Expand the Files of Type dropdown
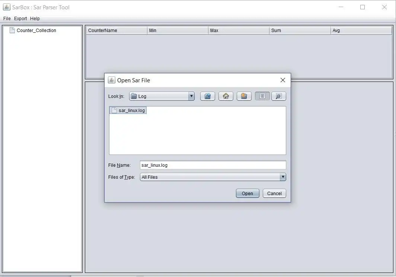Viewport: 396px width, 277px height. pos(283,177)
